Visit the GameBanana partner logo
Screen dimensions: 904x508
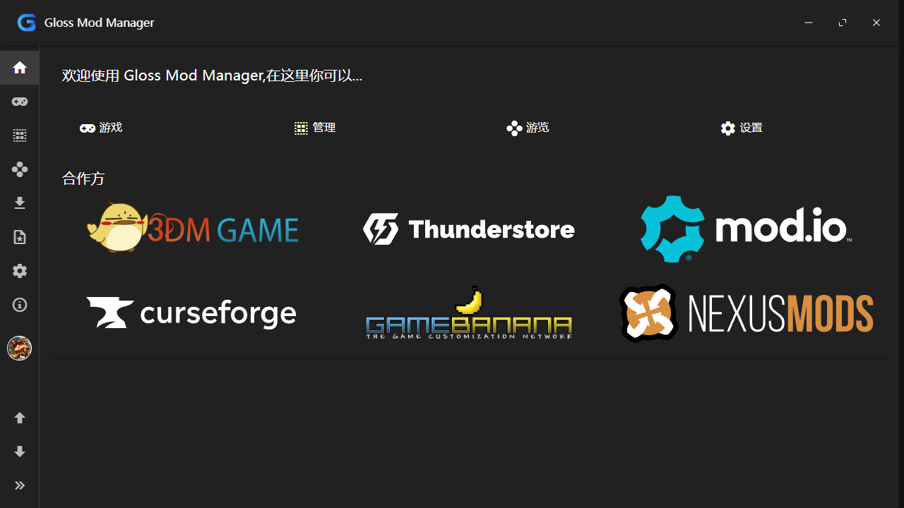(469, 313)
